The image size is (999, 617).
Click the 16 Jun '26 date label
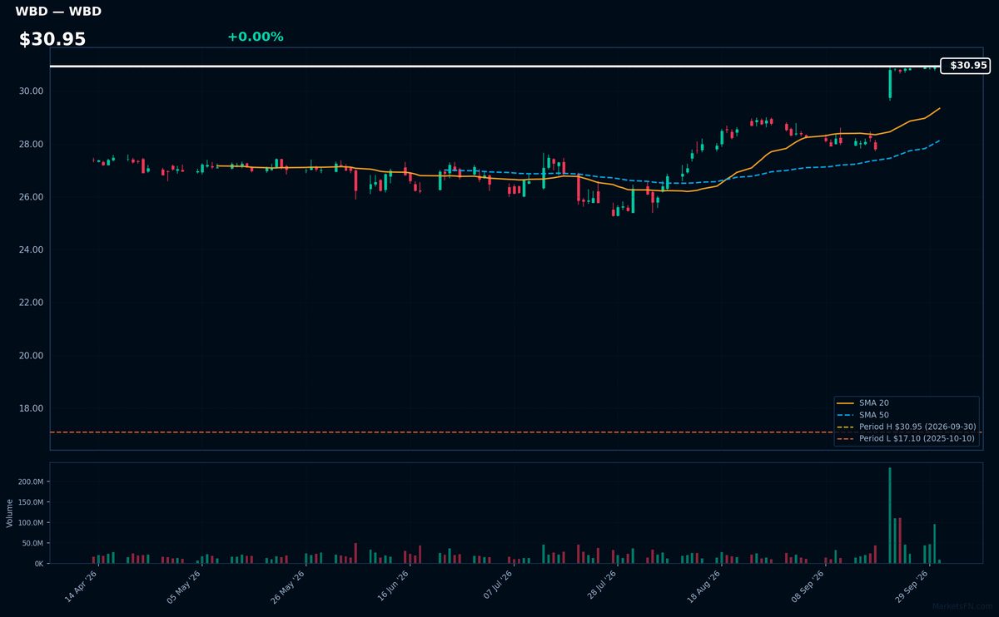pyautogui.click(x=393, y=587)
